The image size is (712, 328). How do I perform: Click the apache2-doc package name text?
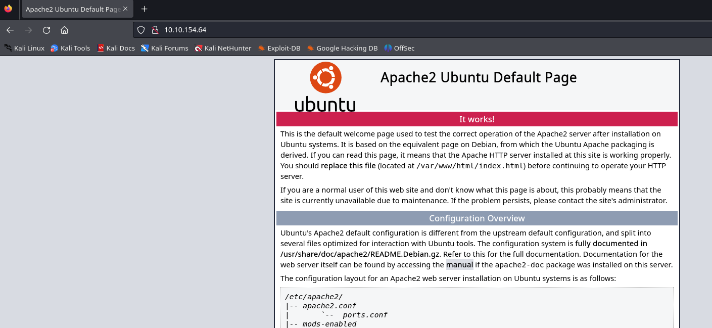click(x=519, y=264)
